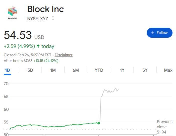Click the 54.53 stock price
This screenshot has width=176, height=136.
point(18,35)
